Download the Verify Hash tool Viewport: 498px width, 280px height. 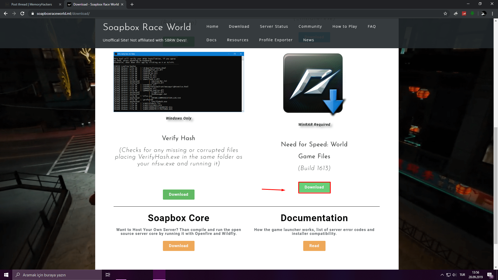179,194
